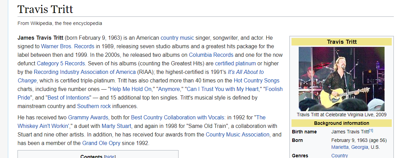Follow the Category 5 Records link
This screenshot has width=400, height=158.
click(x=61, y=63)
